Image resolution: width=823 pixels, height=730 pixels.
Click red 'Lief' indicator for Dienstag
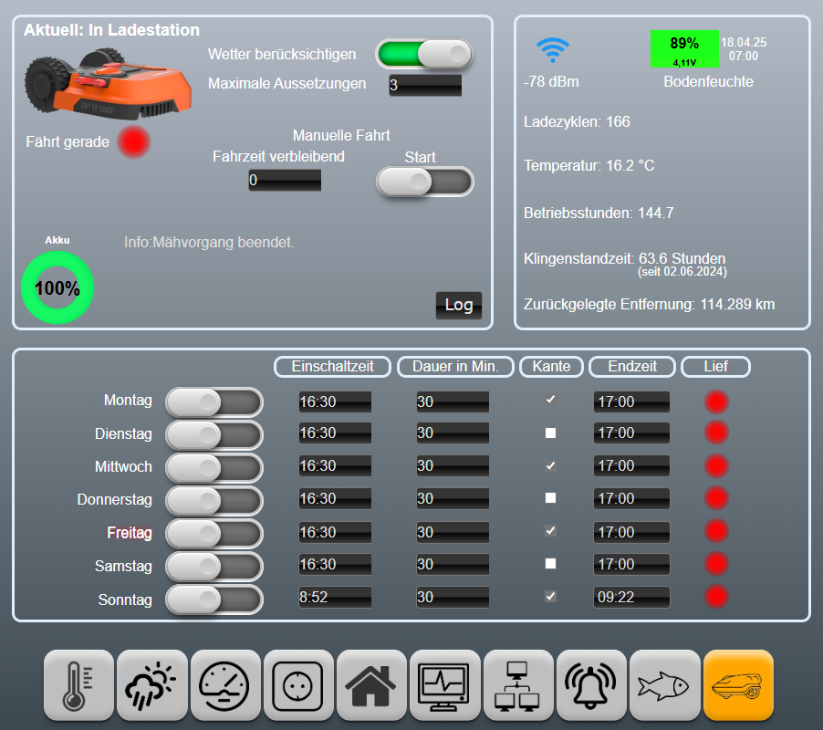(716, 433)
